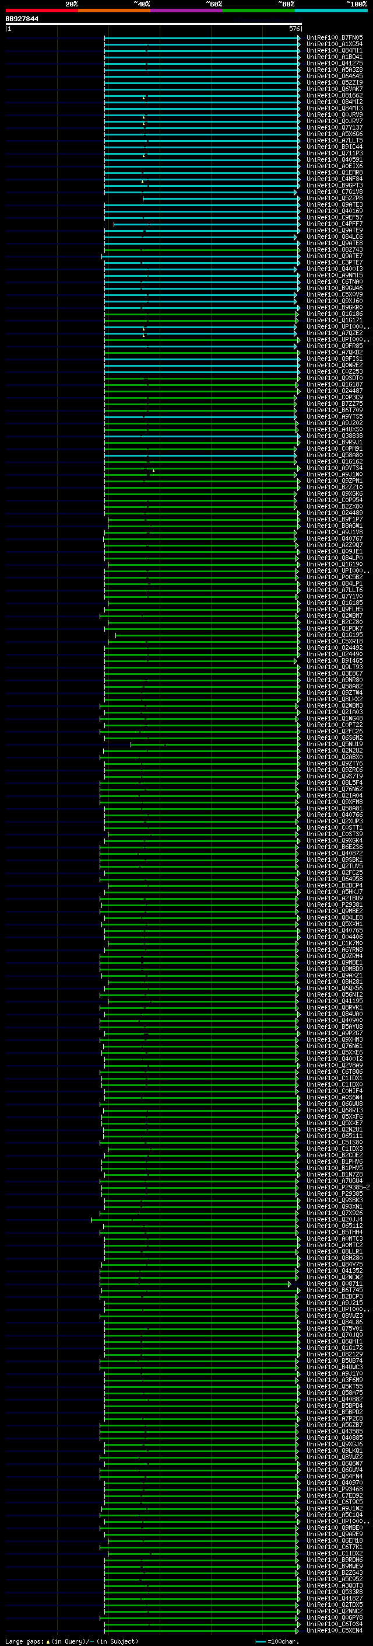The image size is (373, 1646).
Task: Click the UniRef100_C7G1V8 label
Action: click(335, 192)
